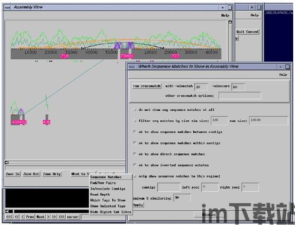Open the Assembly View window menu icon
Viewport: 295px width, 225px height.
coord(8,8)
